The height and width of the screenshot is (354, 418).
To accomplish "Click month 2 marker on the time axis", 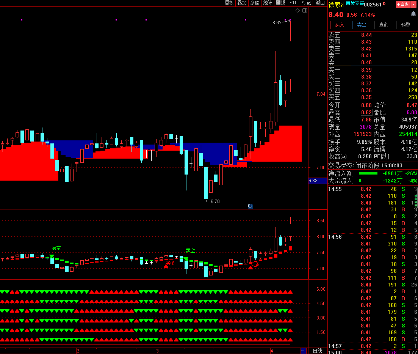I will [78, 351].
